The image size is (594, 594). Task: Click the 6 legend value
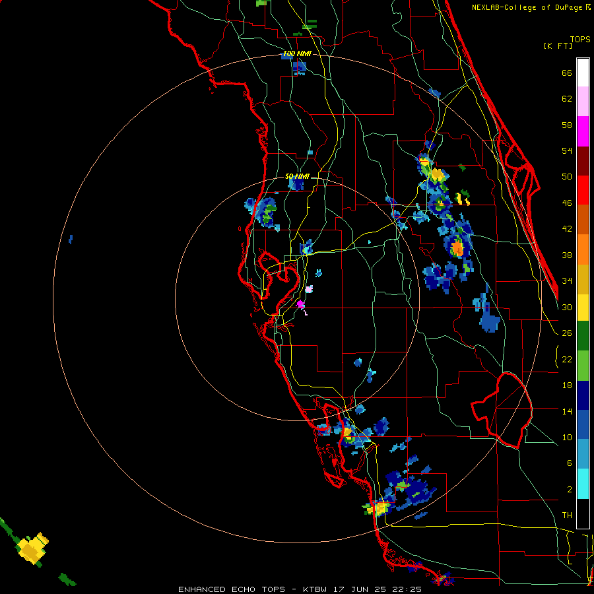tap(570, 463)
